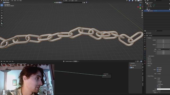Viewport: 170px width, 95px height.
Task: Select the Add Cube tool
Action: (x=2, y=26)
